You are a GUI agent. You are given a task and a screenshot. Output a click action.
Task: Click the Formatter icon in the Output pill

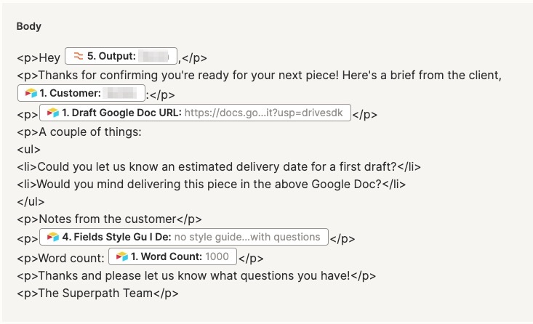tap(79, 56)
